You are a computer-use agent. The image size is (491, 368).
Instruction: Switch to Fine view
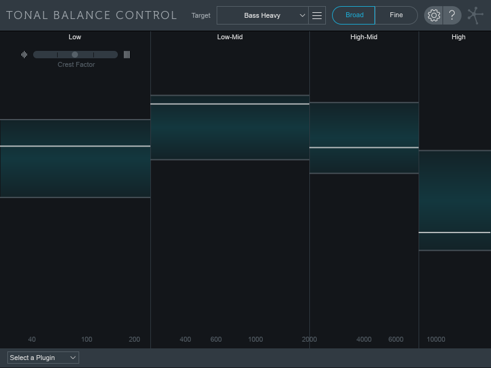396,15
